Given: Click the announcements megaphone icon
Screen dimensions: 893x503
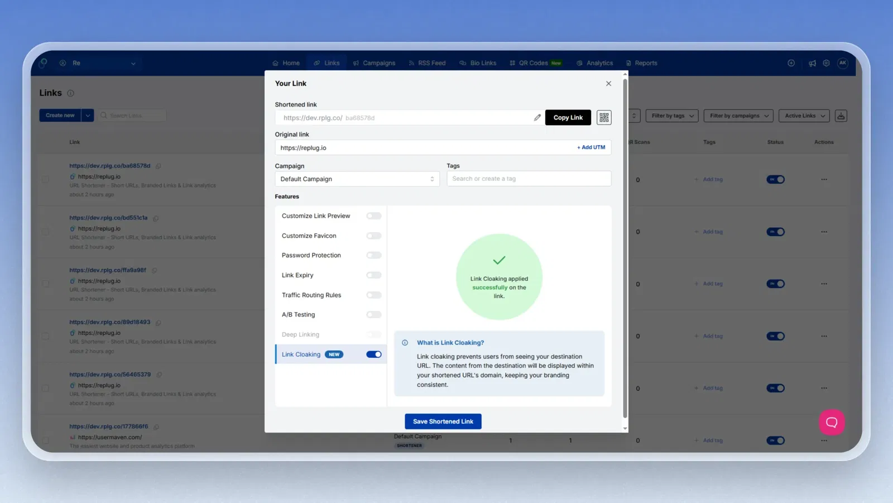Looking at the screenshot, I should click(x=812, y=63).
